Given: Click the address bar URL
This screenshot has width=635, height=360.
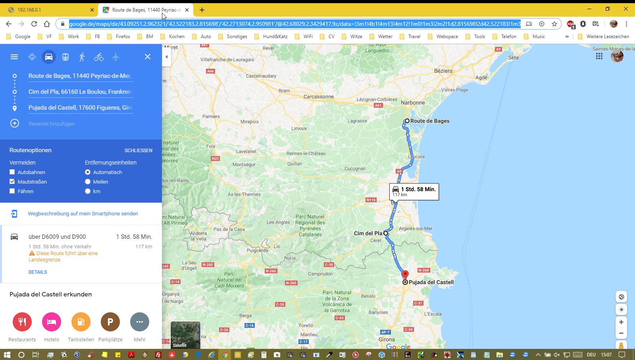Looking at the screenshot, I should point(294,24).
